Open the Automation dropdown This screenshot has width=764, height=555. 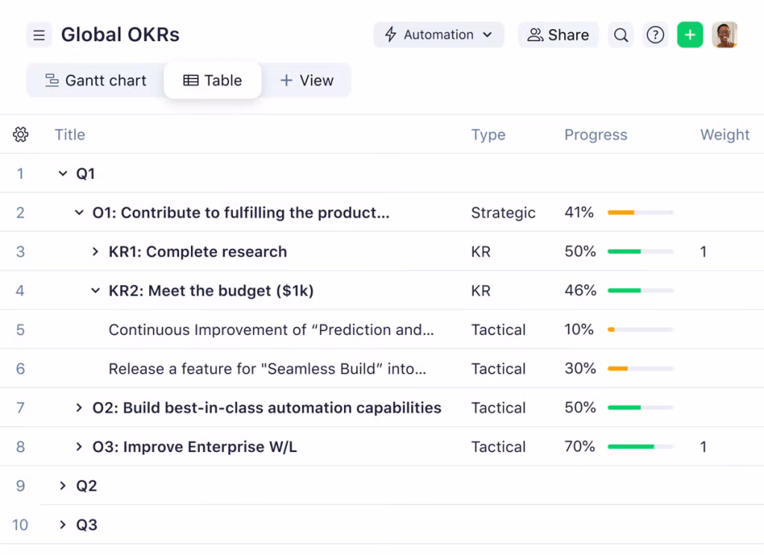439,35
